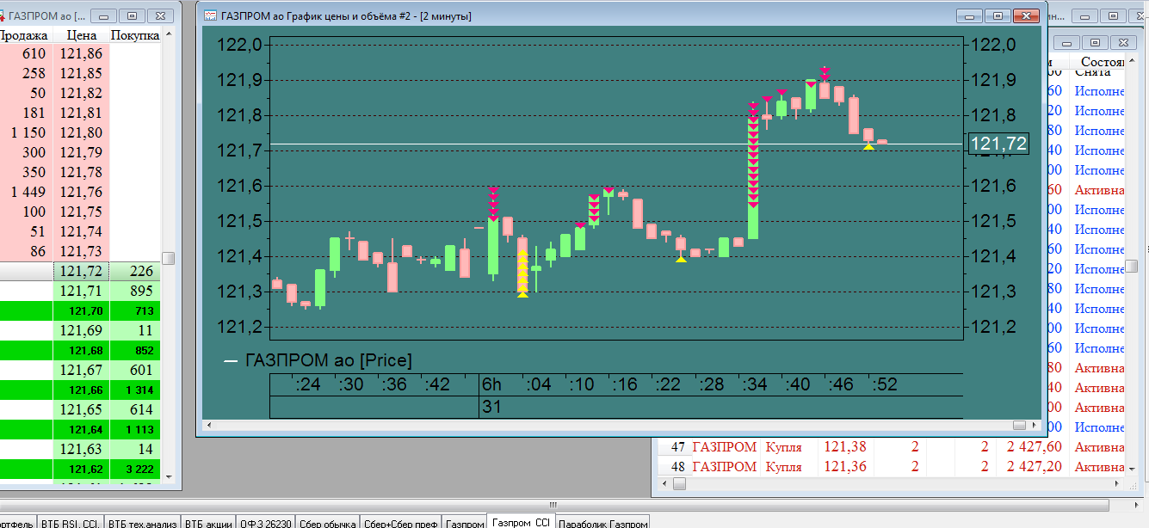Viewport: 1149px width, 528px height.
Task: Click the yellow triangle stack near :04
Action: [x=522, y=273]
